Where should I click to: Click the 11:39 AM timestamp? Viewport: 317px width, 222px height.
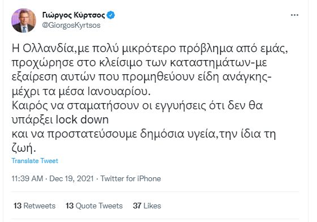click(27, 178)
